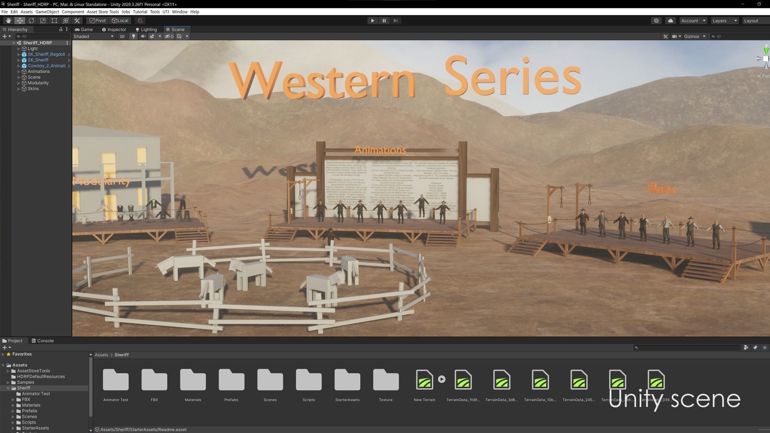Select the Move tool
Screen dimensions: 770x433
coord(20,20)
